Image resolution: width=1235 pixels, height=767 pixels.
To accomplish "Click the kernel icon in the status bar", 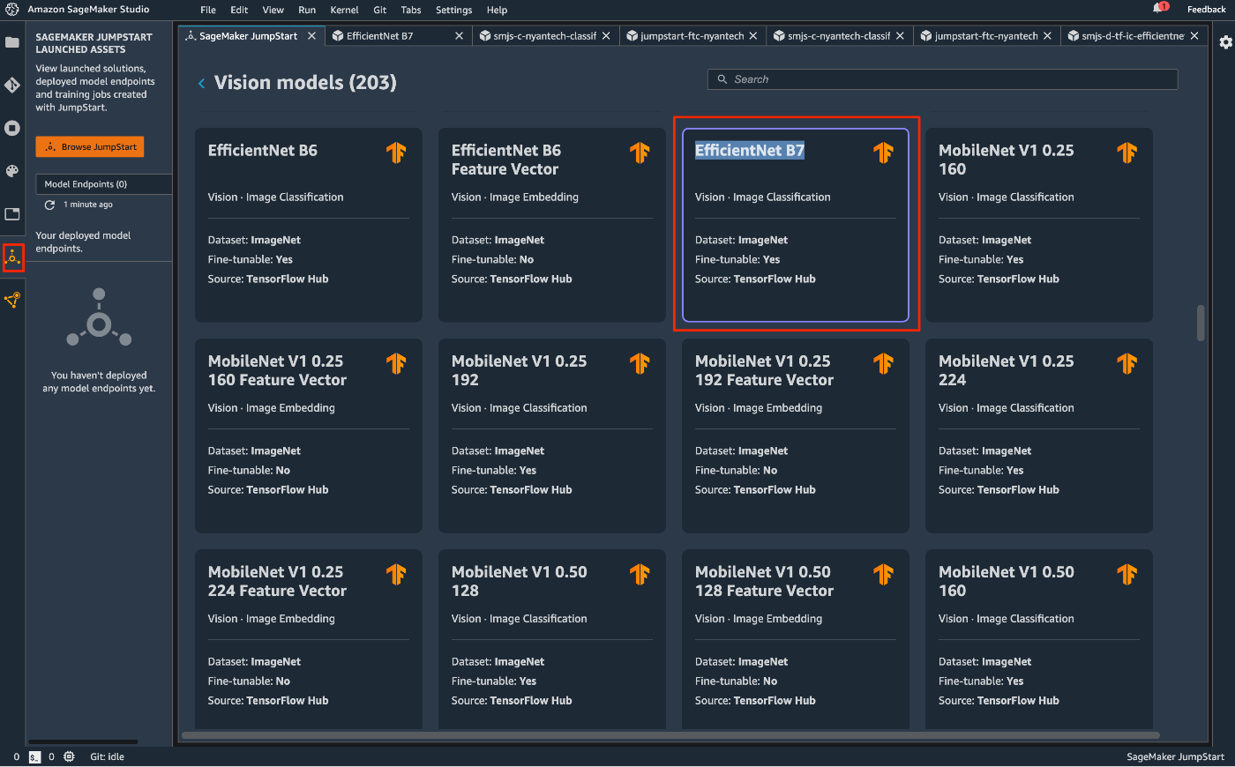I will coord(70,756).
